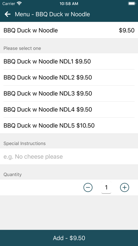138x246 pixels.
Task: Tap the Special Instructions section label
Action: (25, 143)
